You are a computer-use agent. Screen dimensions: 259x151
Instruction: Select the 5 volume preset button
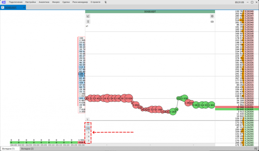[x=88, y=140]
